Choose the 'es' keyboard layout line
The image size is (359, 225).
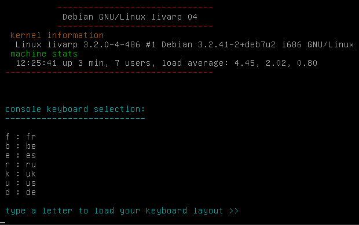coord(20,155)
